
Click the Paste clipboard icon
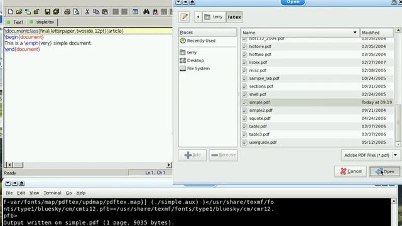coord(105,11)
